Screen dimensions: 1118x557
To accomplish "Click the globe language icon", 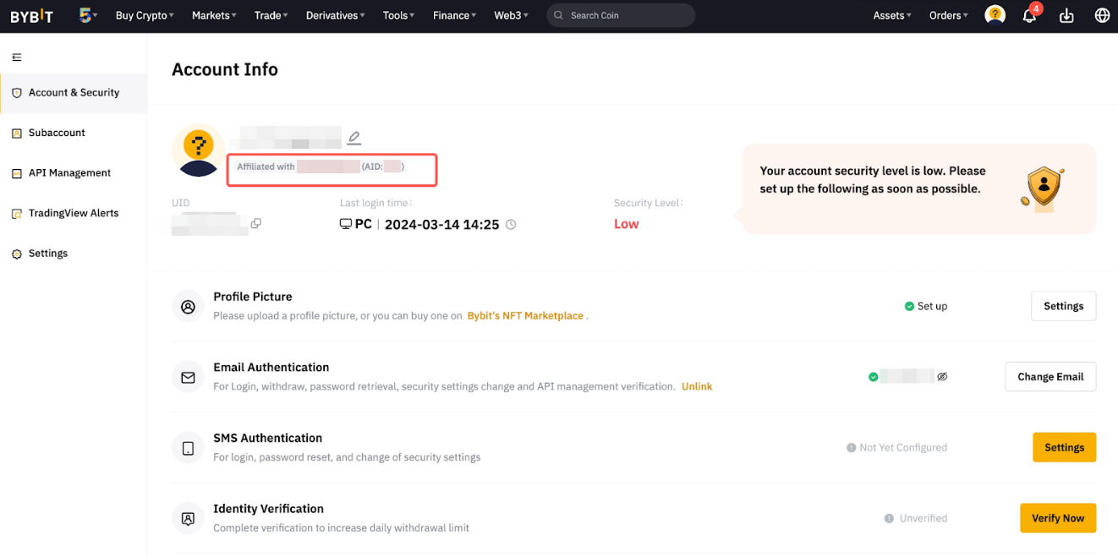I will [1102, 16].
